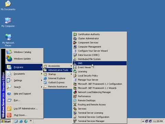Click the Licensing icon

click(x=75, y=71)
